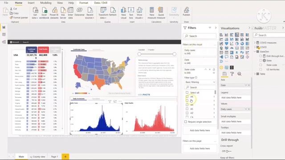
Task: Check the Select all checkbox
Action: point(187,92)
